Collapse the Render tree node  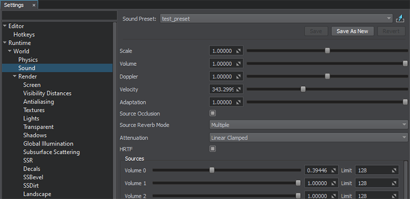15,76
